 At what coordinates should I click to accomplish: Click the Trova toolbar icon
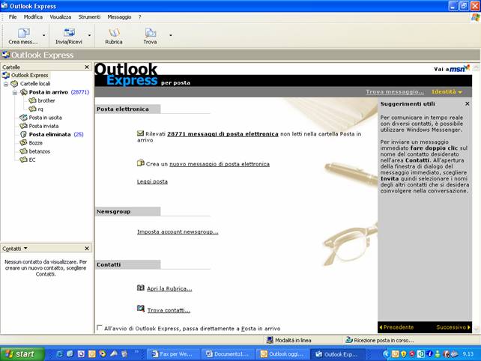(151, 32)
